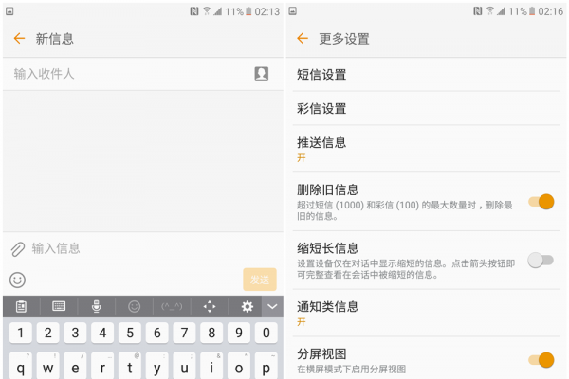Toggle 删除旧信息 switch off
569x379 pixels.
(541, 201)
